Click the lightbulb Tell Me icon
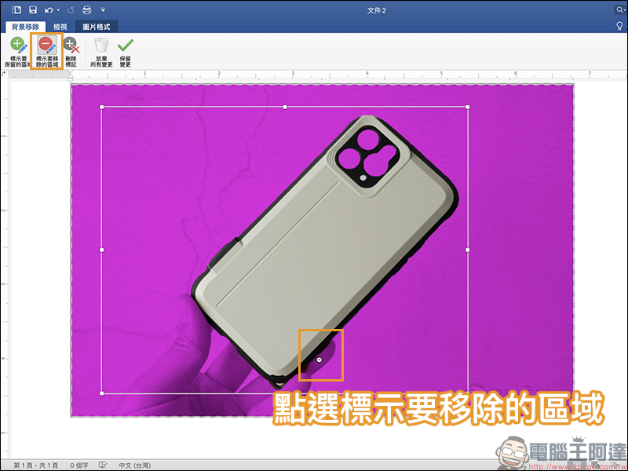Image resolution: width=628 pixels, height=471 pixels. 619,27
